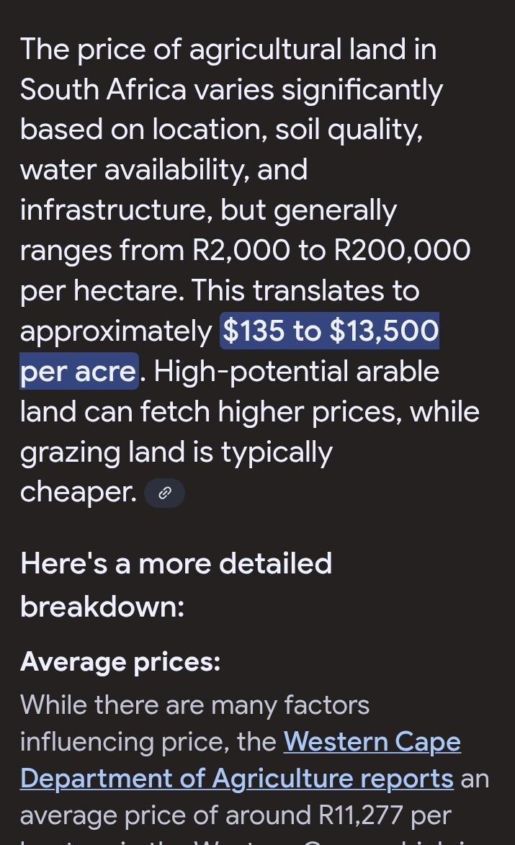
Task: Tap the highlighted "per acre" text
Action: (78, 372)
